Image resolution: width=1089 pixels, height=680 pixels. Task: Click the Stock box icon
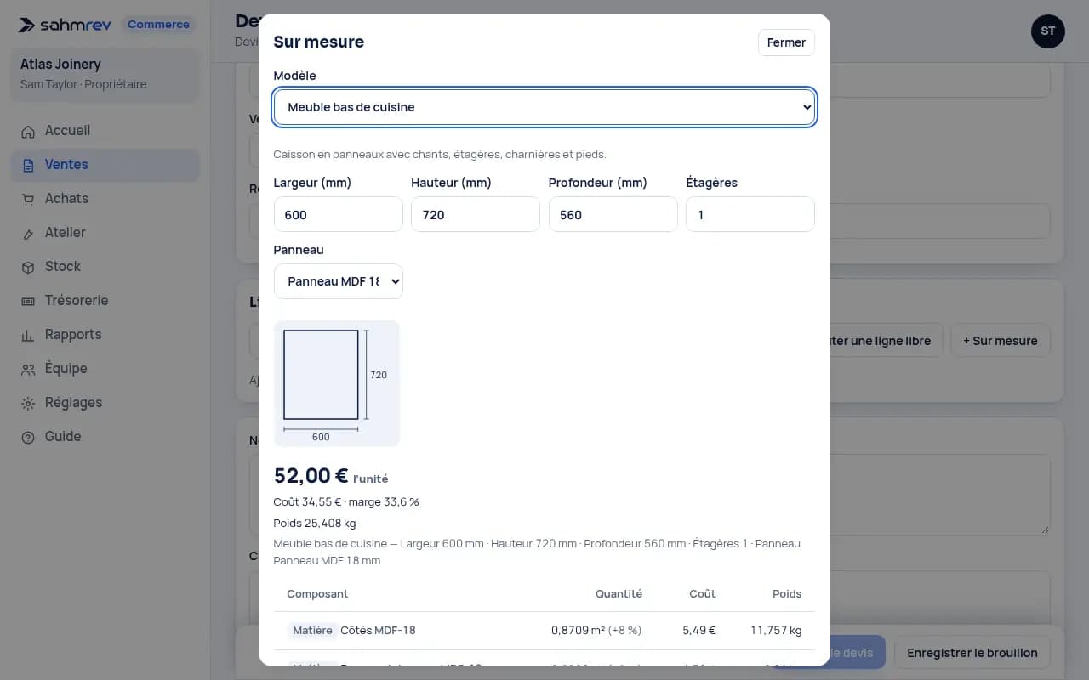click(28, 267)
